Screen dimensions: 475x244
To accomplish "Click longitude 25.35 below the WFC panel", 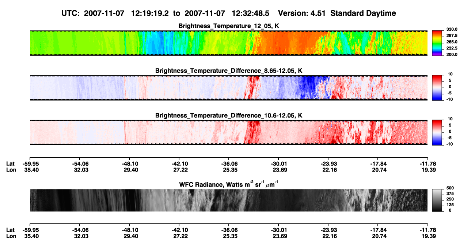I will coord(229,236).
